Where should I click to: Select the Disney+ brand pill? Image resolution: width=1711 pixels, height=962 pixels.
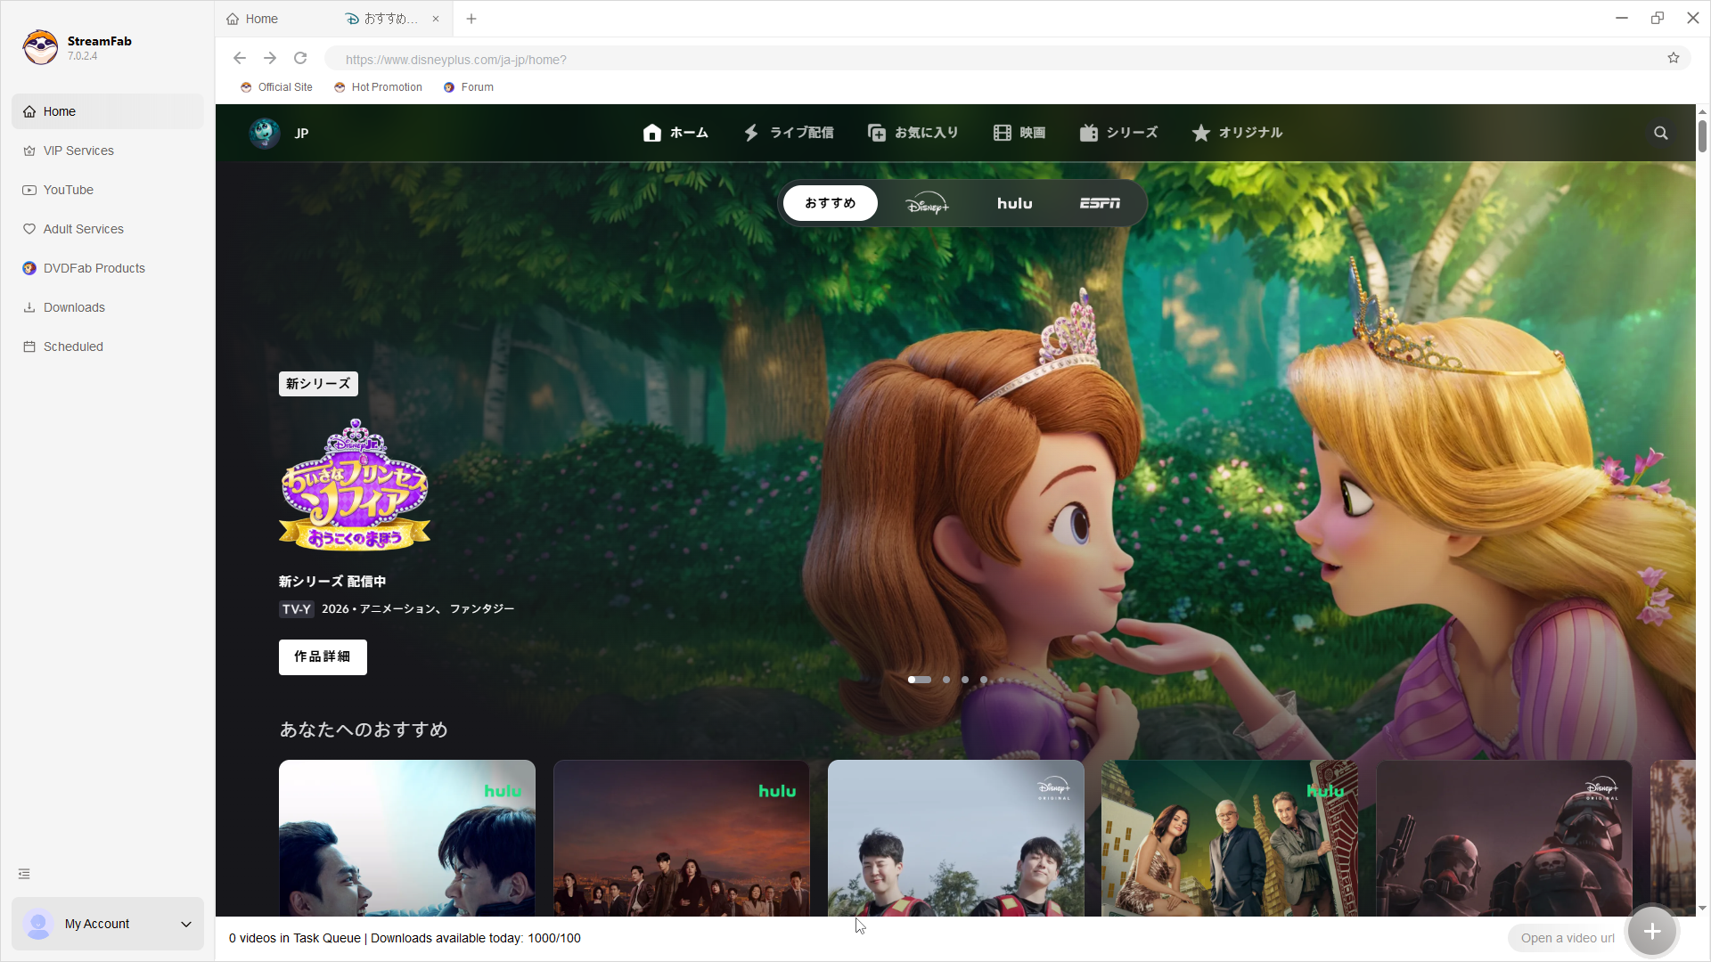point(928,204)
